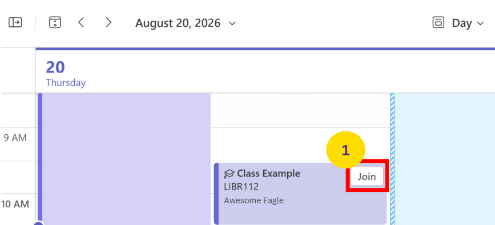The image size is (495, 225).
Task: Expand the Day view dropdown
Action: coord(468,23)
